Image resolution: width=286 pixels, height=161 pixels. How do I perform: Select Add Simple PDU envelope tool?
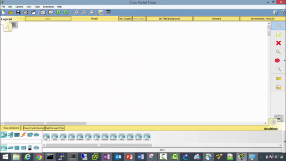point(278,79)
